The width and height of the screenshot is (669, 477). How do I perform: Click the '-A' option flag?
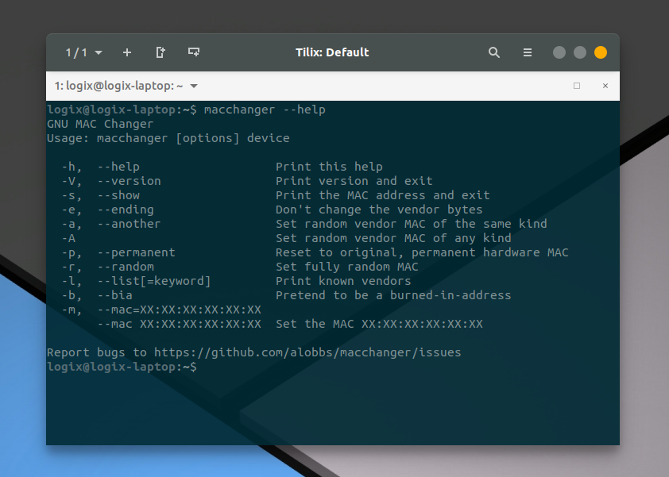click(68, 238)
